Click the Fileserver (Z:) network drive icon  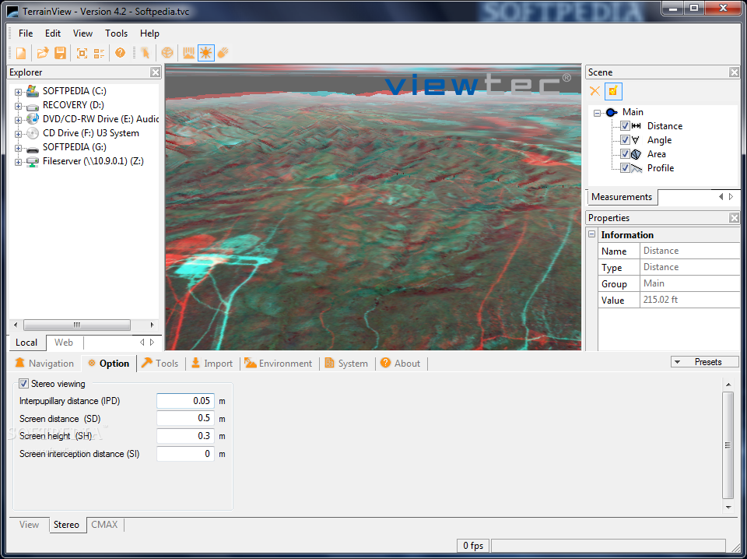(x=33, y=162)
